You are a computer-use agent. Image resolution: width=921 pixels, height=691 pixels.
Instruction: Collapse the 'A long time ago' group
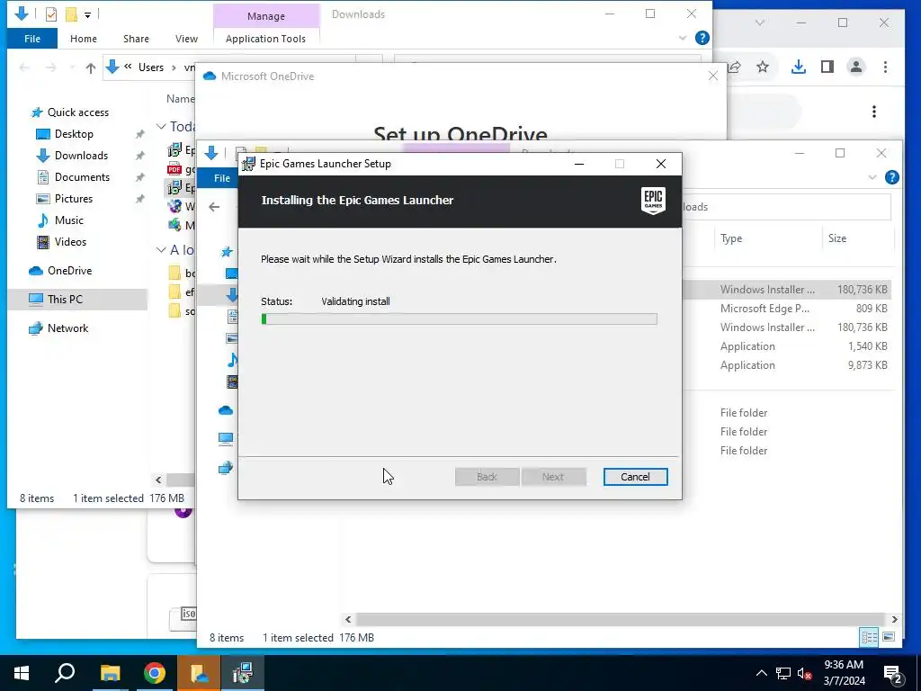click(x=160, y=250)
